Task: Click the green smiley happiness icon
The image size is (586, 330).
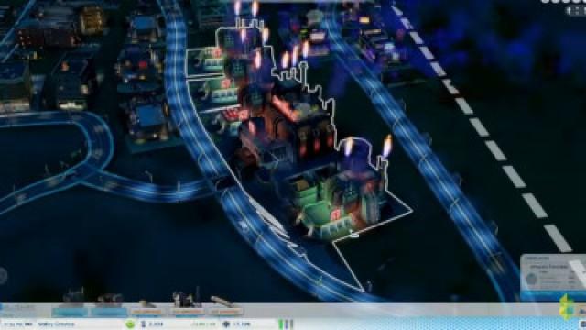Action: point(130,324)
